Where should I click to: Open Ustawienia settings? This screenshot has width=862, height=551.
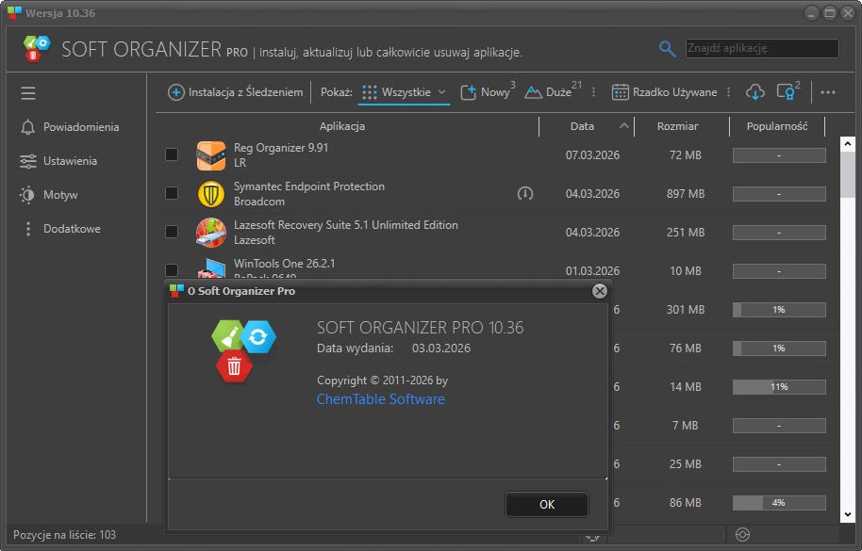pyautogui.click(x=58, y=161)
